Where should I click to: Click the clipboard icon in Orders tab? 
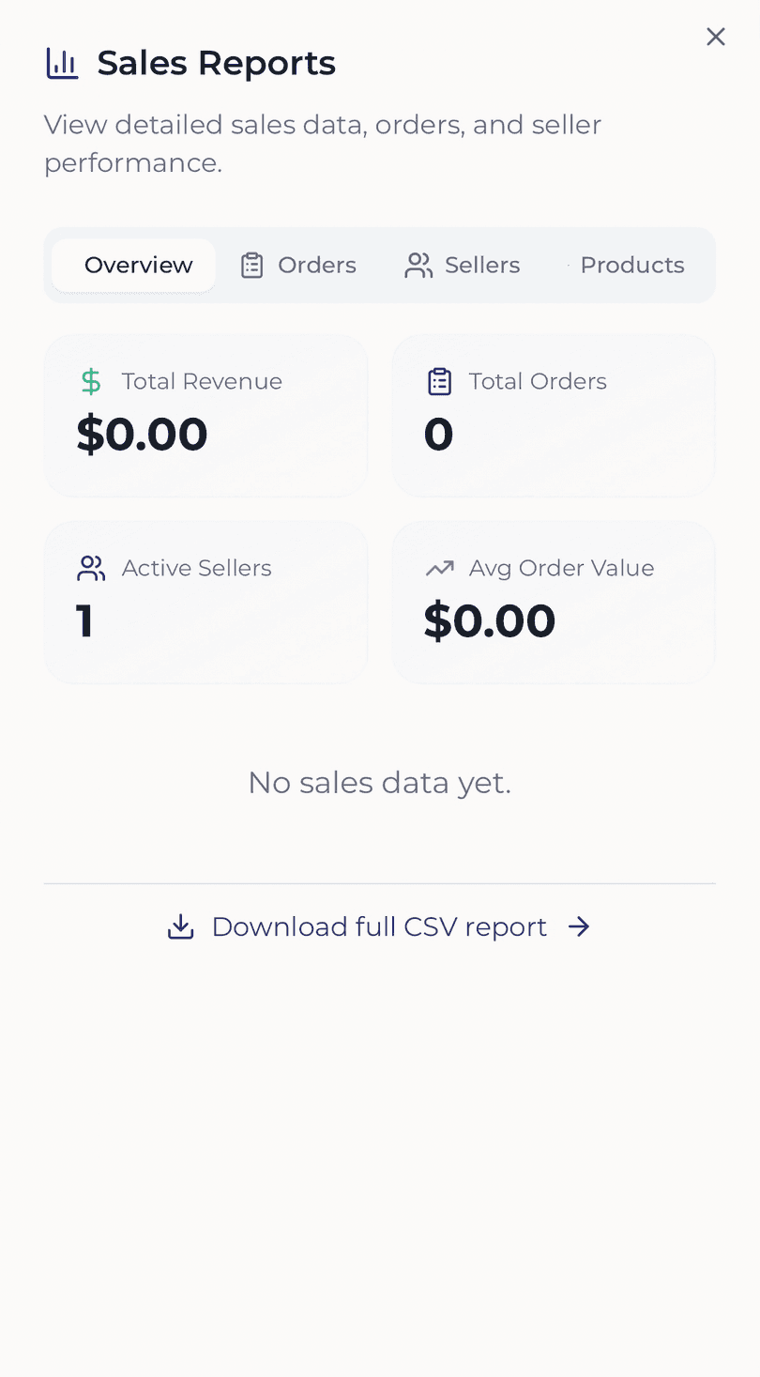coord(251,266)
